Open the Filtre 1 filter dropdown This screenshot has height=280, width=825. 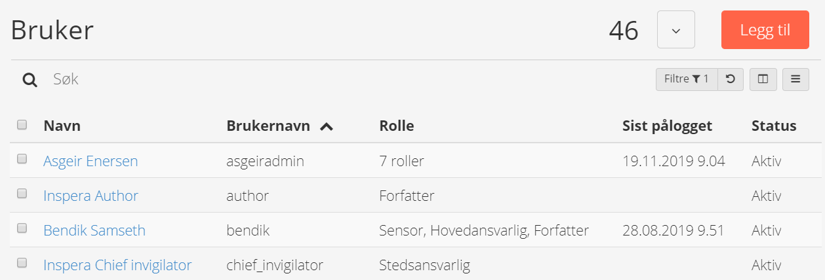click(x=687, y=79)
